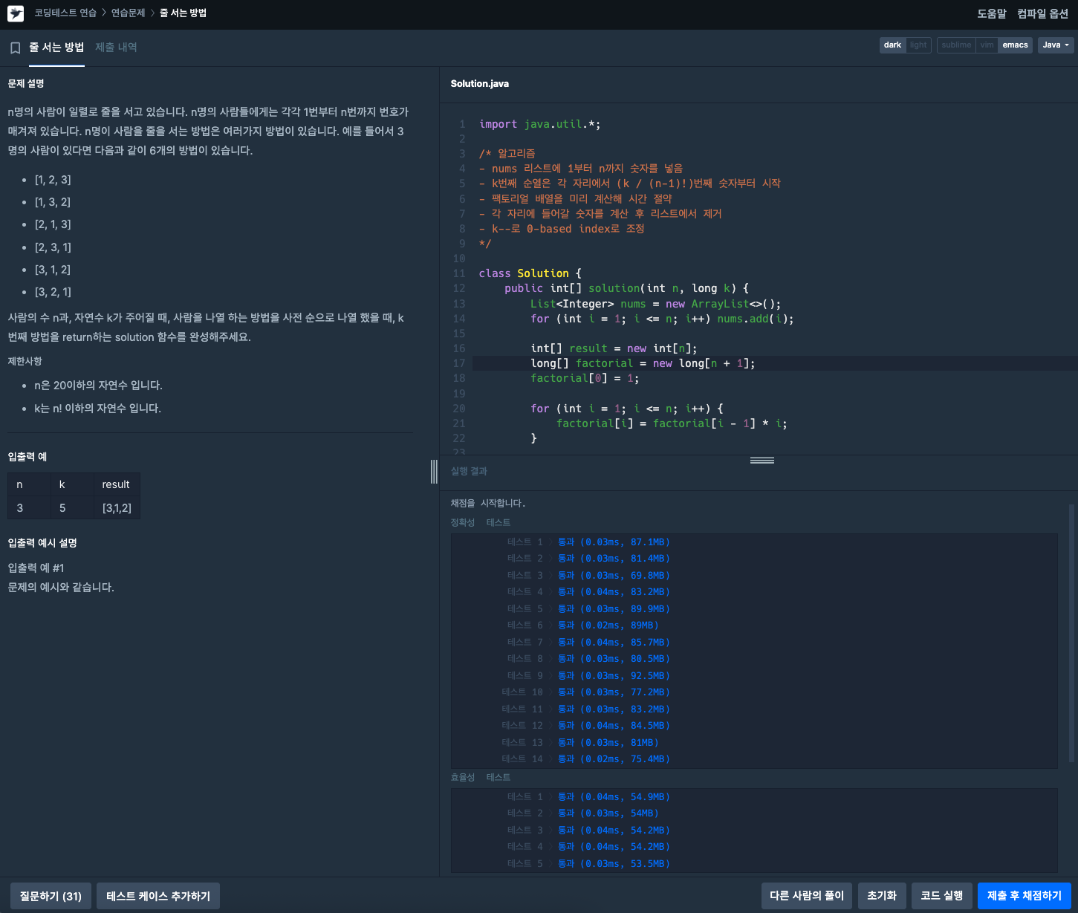1078x913 pixels.
Task: Switch to light theme
Action: [918, 45]
